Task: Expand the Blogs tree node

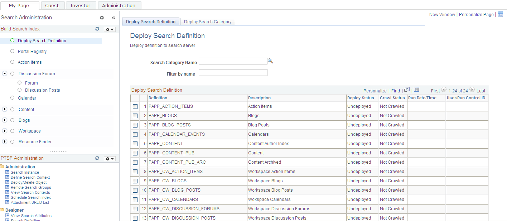Action: coord(5,120)
